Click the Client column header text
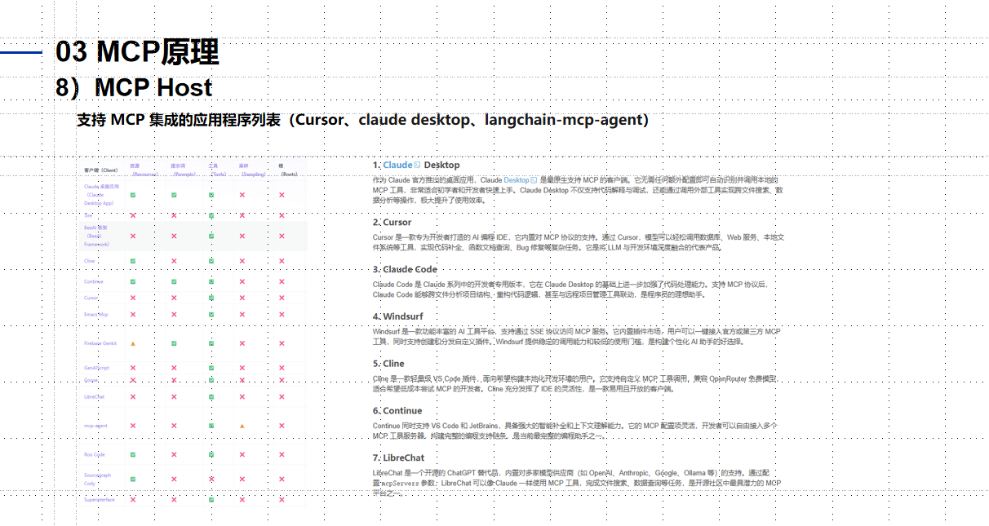 point(101,170)
